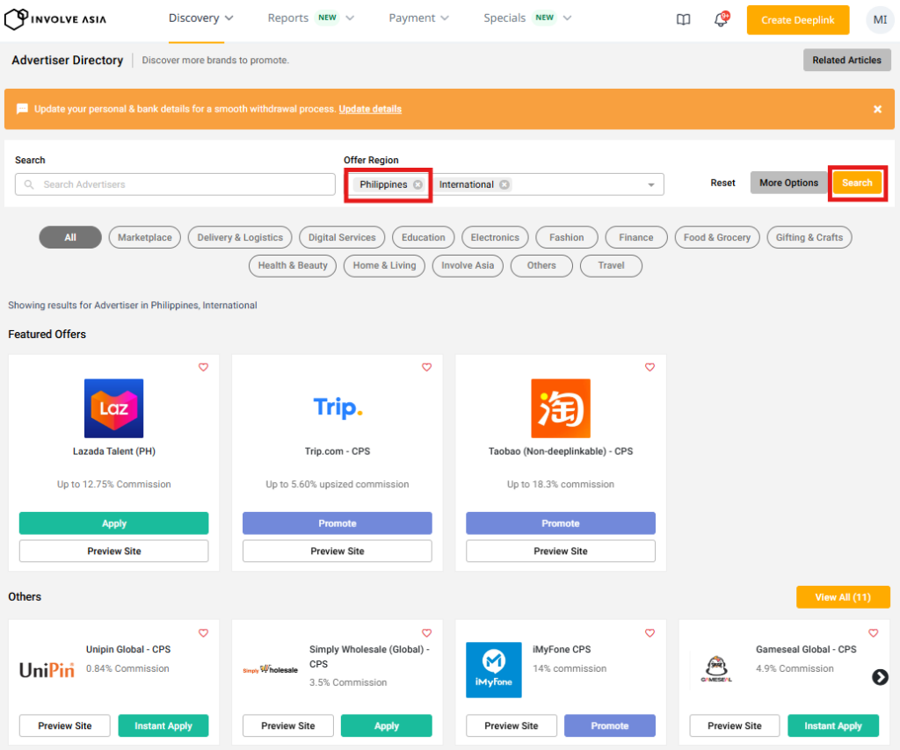Screen dimensions: 900x750
Task: Expand the Payment menu
Action: click(x=418, y=18)
